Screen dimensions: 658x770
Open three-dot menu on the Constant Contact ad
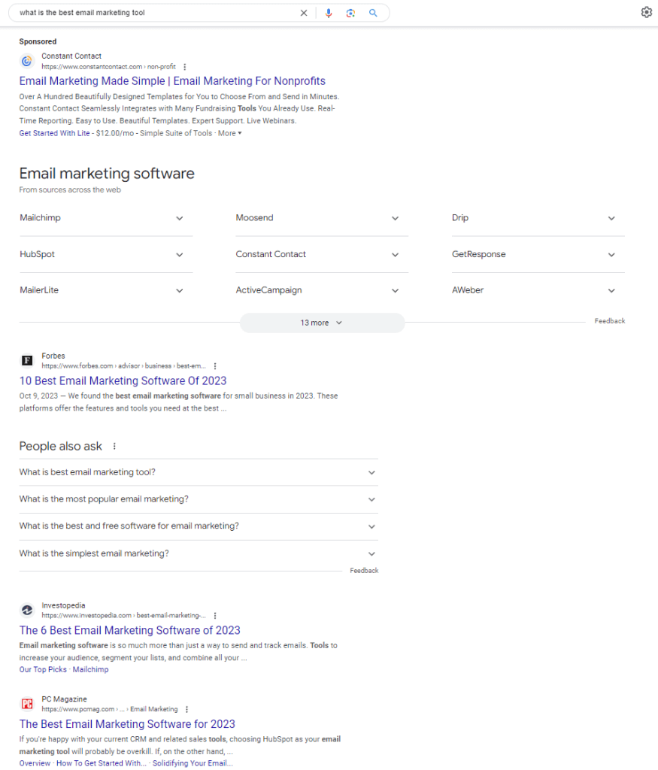(x=184, y=66)
